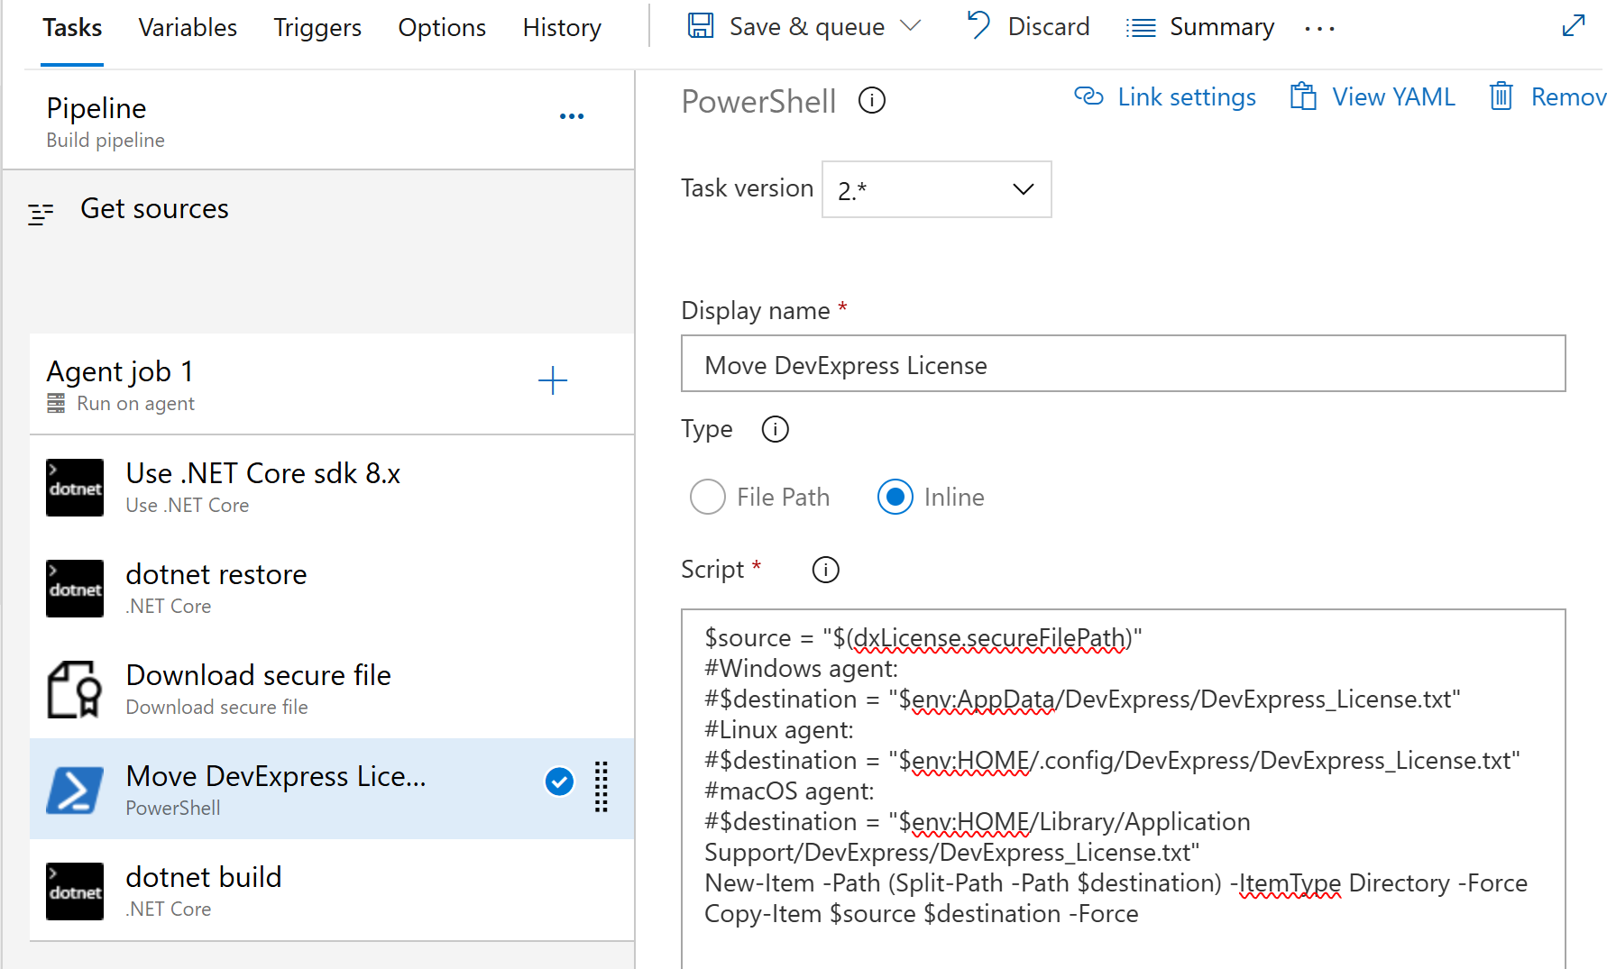The height and width of the screenshot is (969, 1607).
Task: Click the PowerShell task icon
Action: pyautogui.click(x=75, y=791)
